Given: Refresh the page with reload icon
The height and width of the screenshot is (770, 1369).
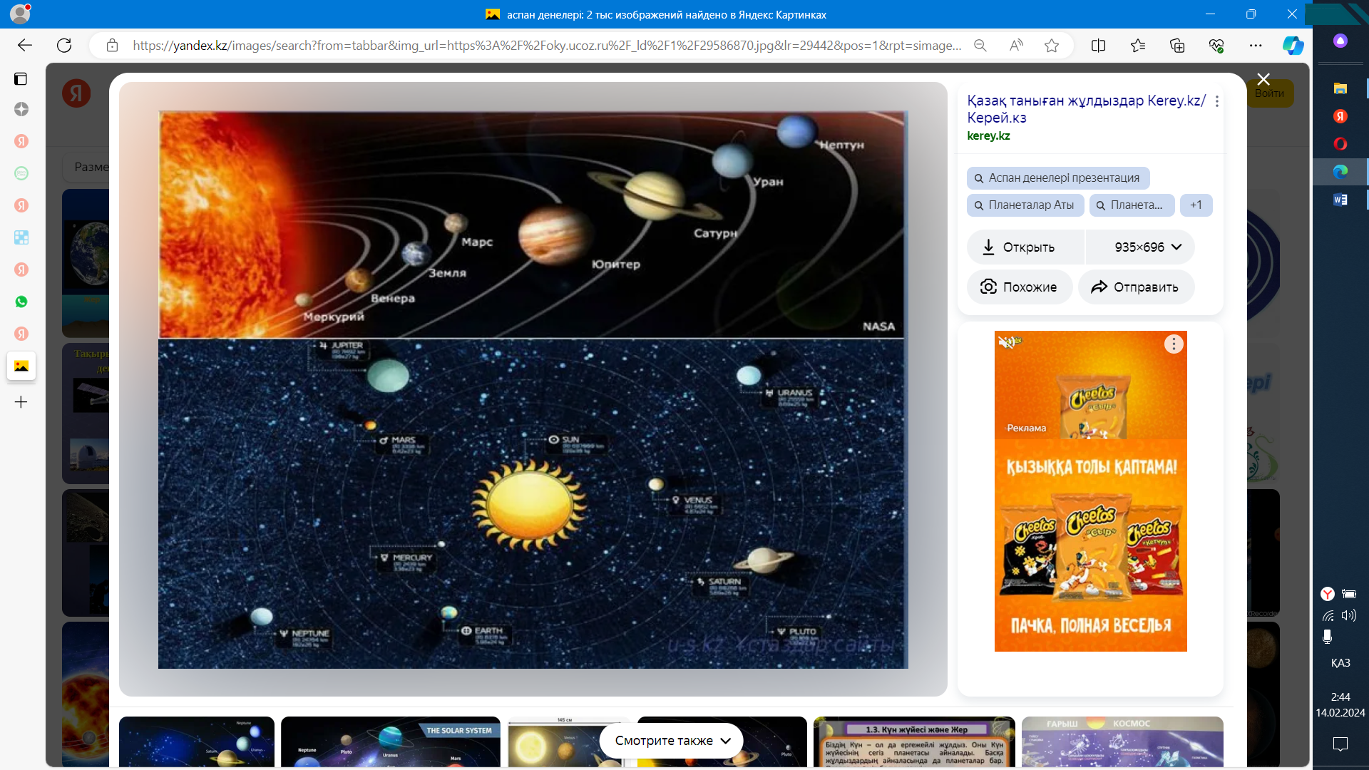Looking at the screenshot, I should point(64,46).
